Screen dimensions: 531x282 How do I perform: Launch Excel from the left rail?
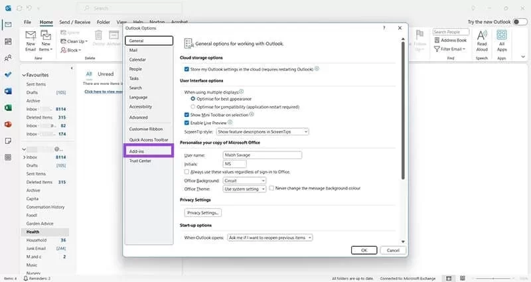point(8,107)
